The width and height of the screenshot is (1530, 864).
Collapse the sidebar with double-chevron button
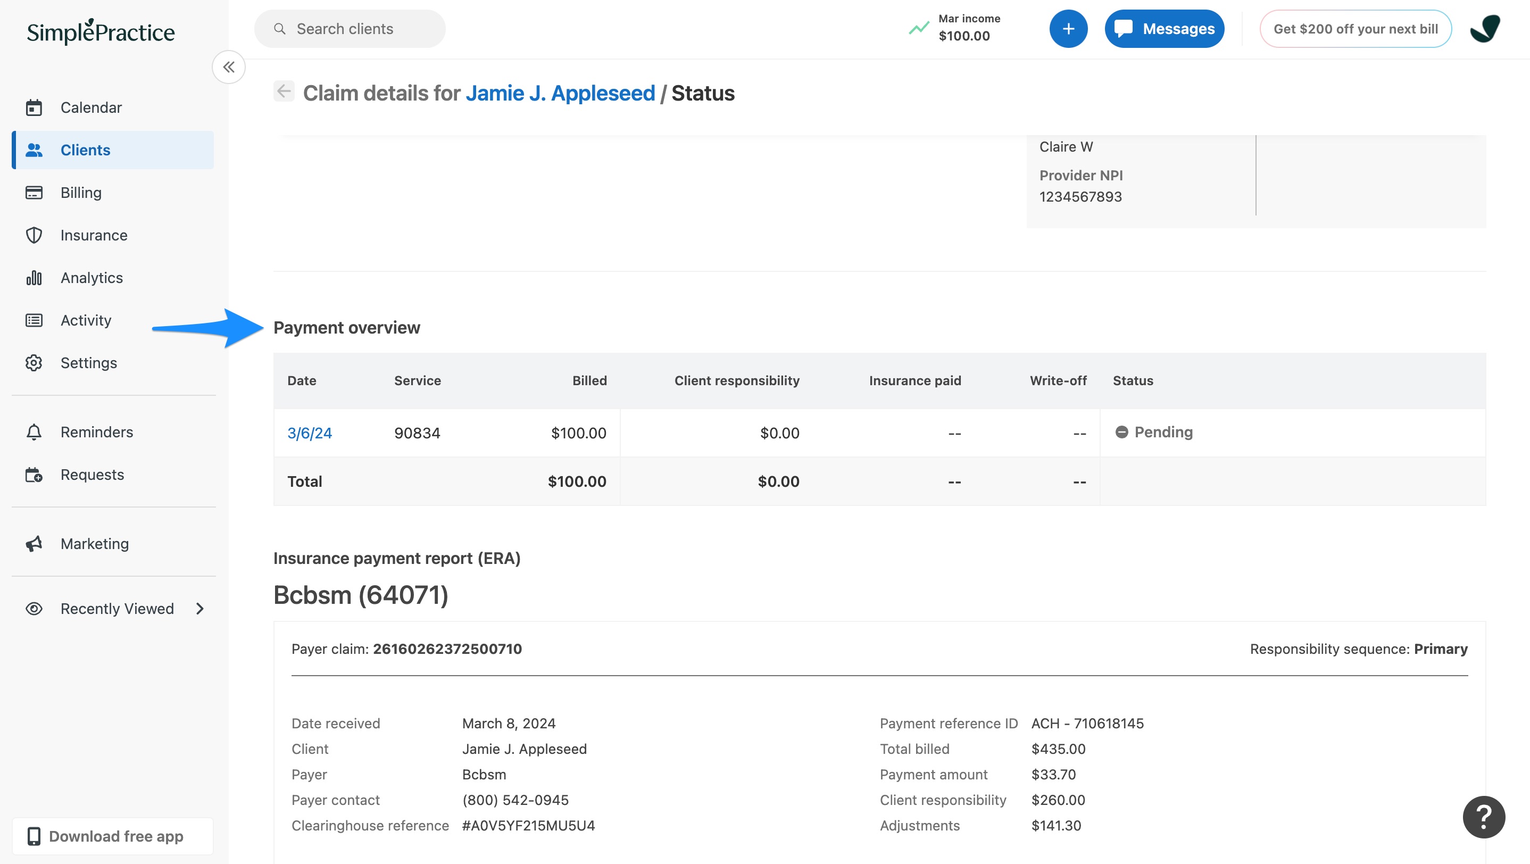point(229,67)
